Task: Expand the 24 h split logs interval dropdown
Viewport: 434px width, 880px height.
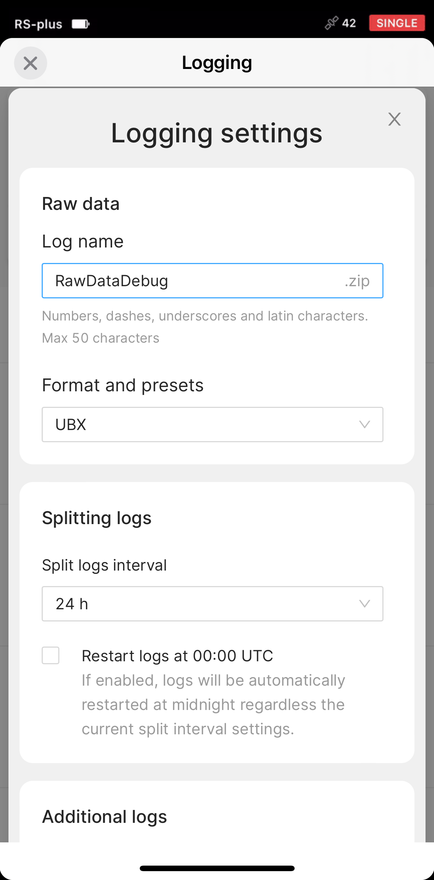Action: (212, 604)
